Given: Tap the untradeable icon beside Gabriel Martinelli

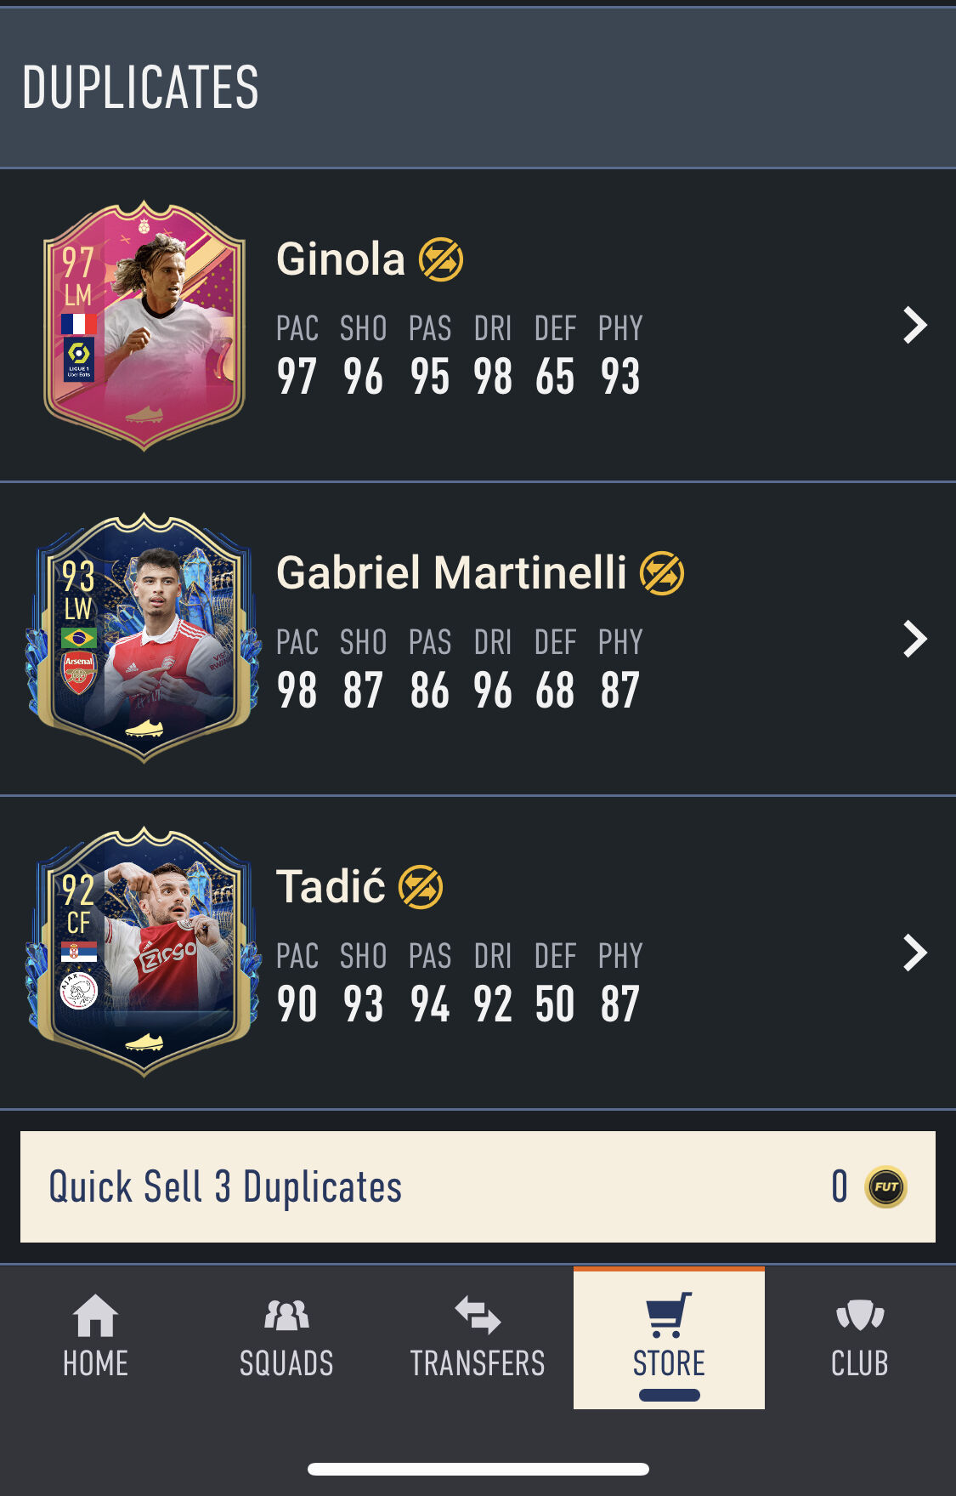Looking at the screenshot, I should 662,573.
